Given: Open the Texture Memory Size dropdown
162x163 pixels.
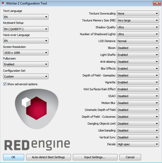Looking at the screenshot, I should click(x=138, y=20).
